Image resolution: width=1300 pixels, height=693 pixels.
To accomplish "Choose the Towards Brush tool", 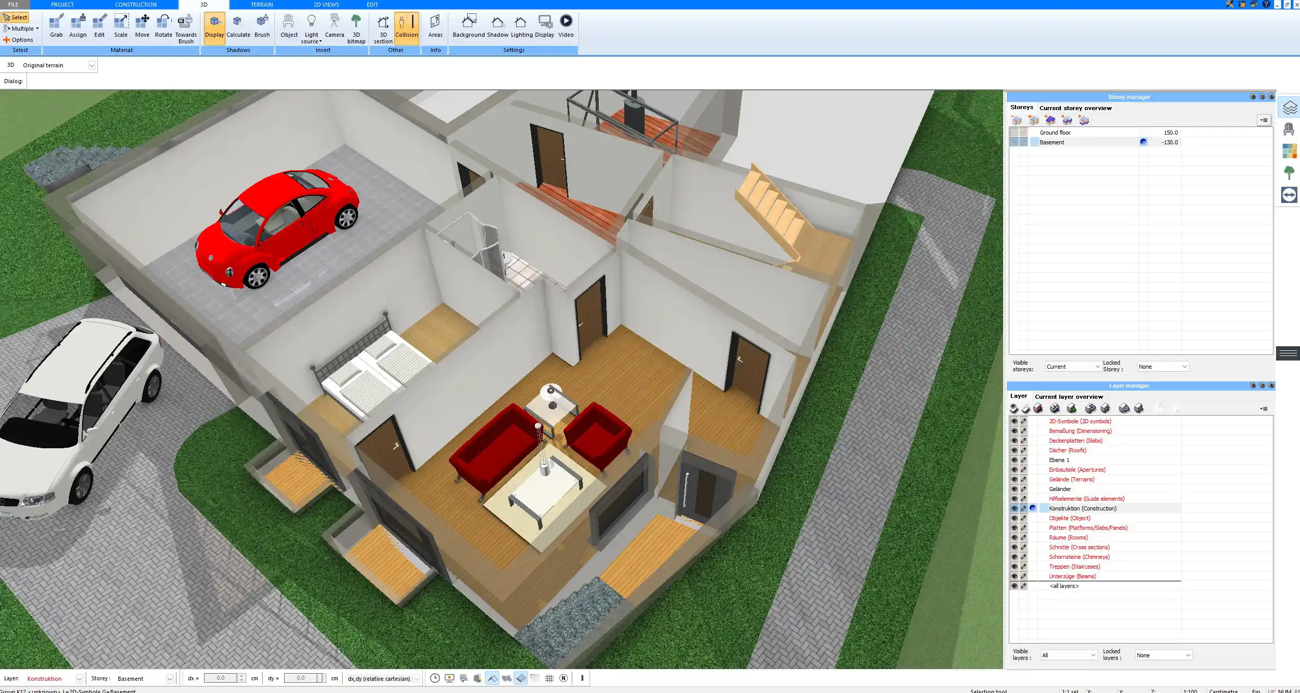I will coord(186,29).
